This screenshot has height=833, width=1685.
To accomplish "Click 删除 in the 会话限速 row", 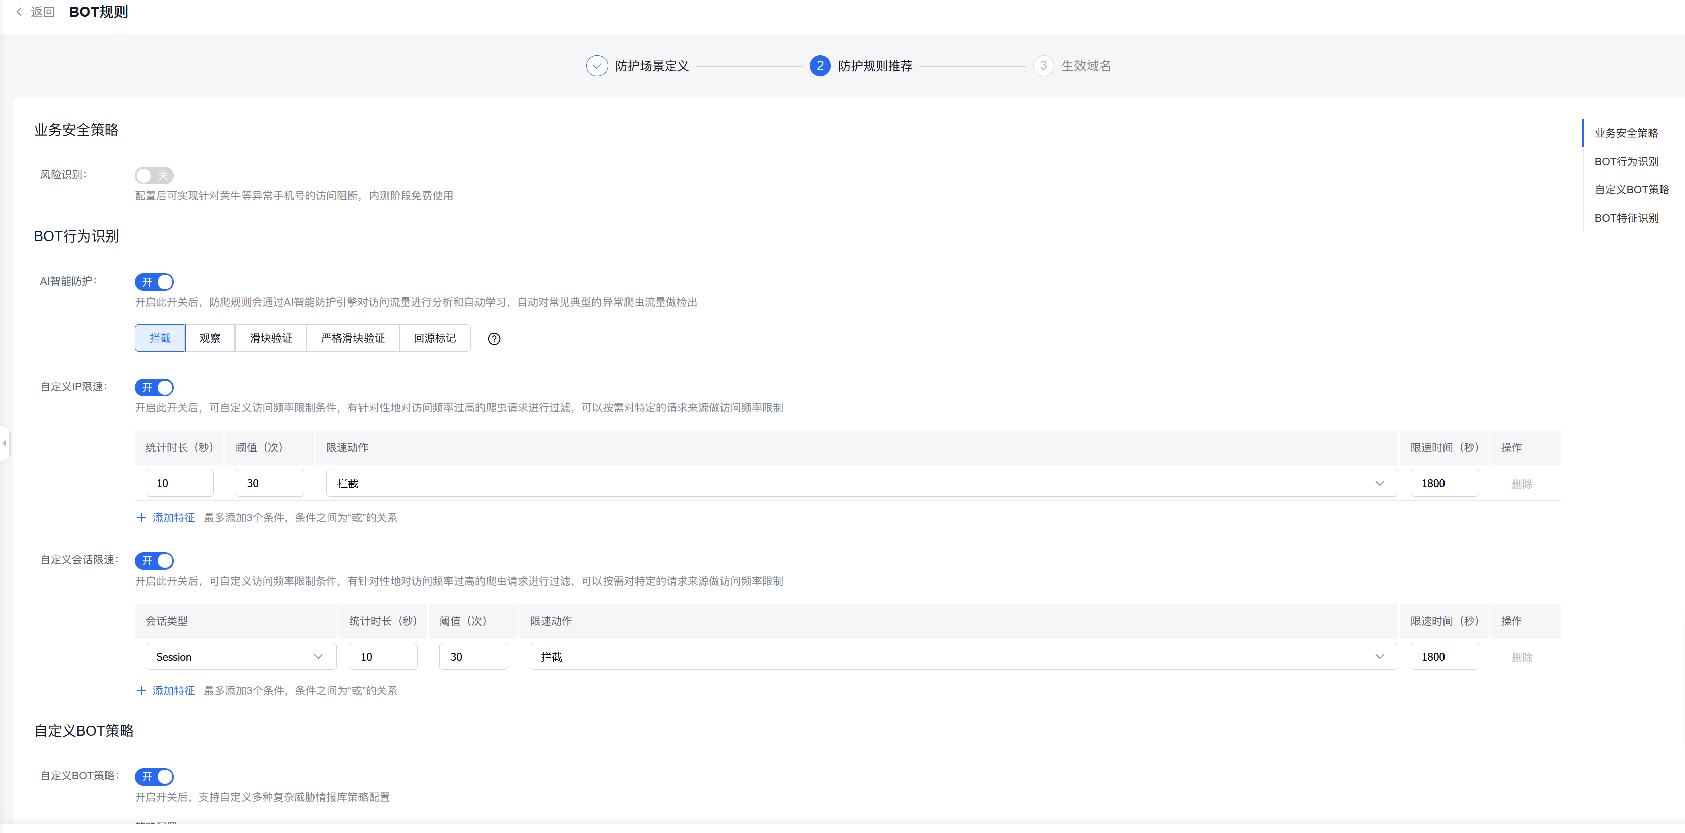I will [x=1522, y=657].
